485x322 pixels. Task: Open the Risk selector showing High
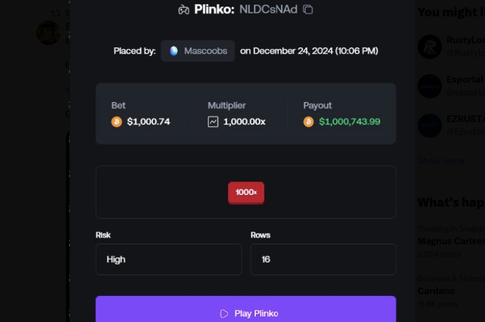coord(169,259)
